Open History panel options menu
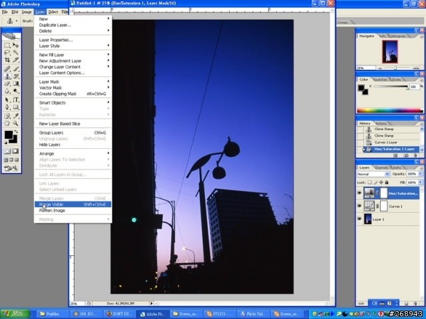 [421, 124]
